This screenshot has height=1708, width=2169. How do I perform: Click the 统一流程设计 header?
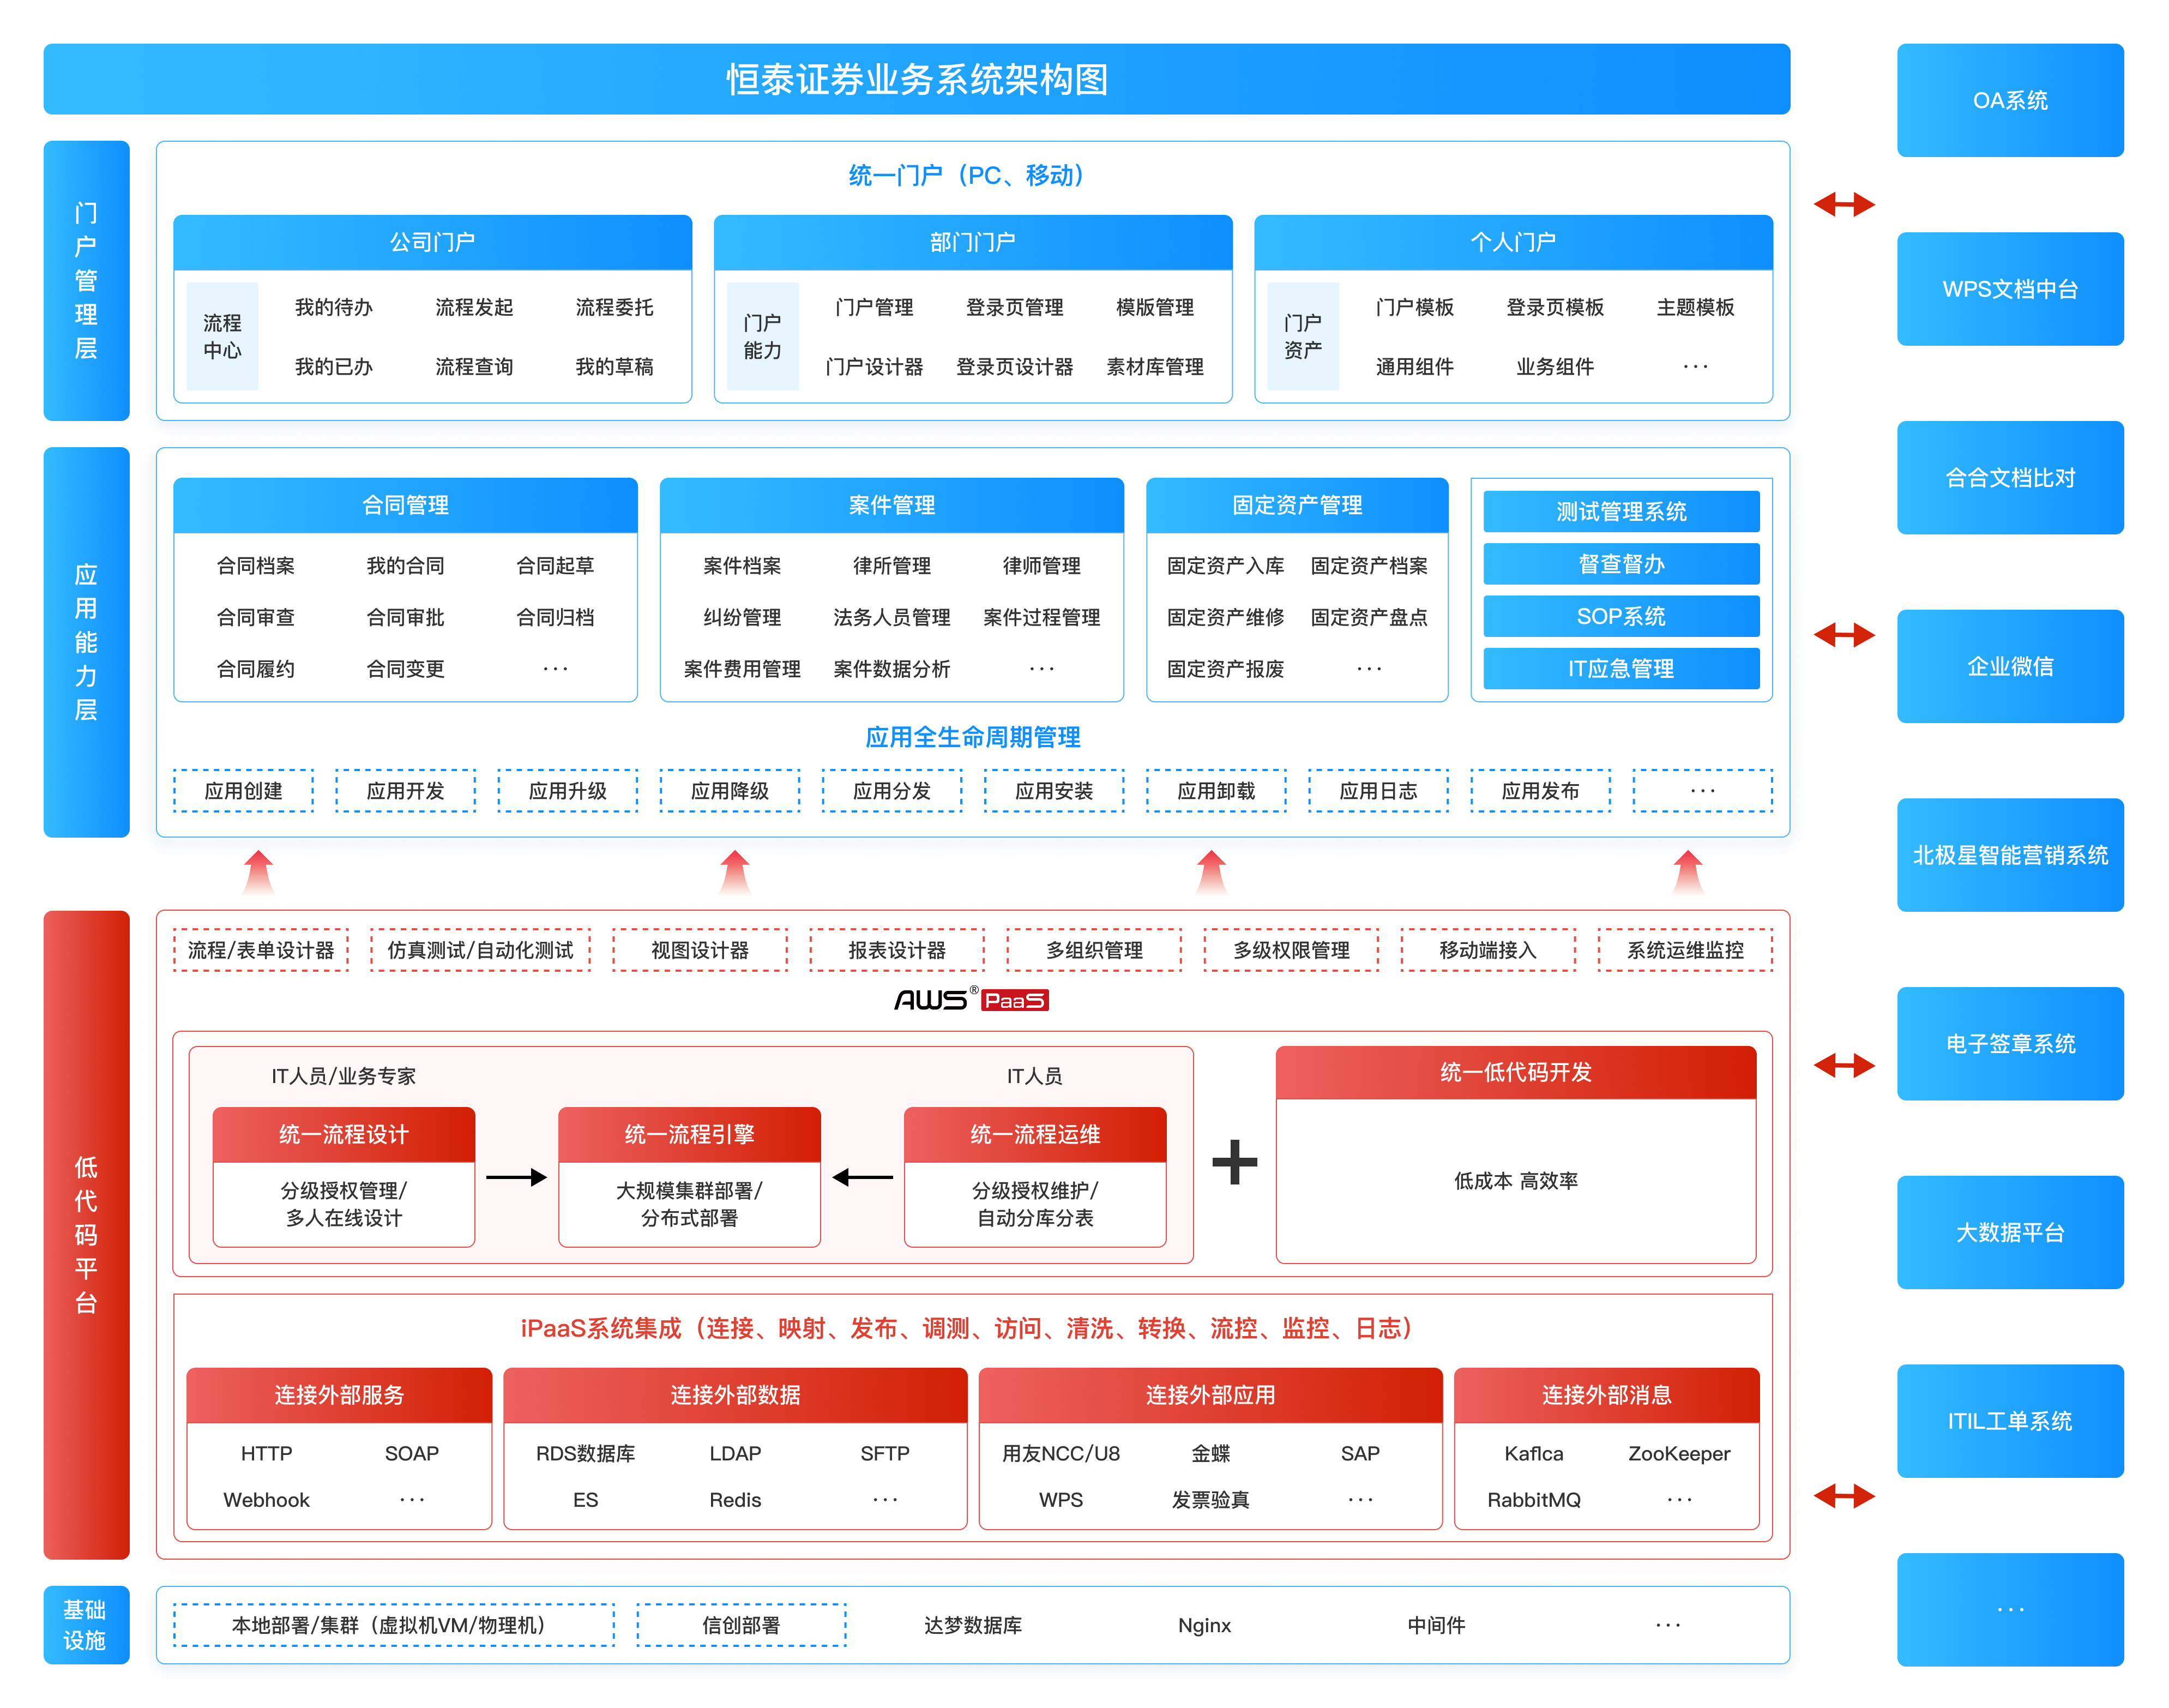tap(343, 1134)
